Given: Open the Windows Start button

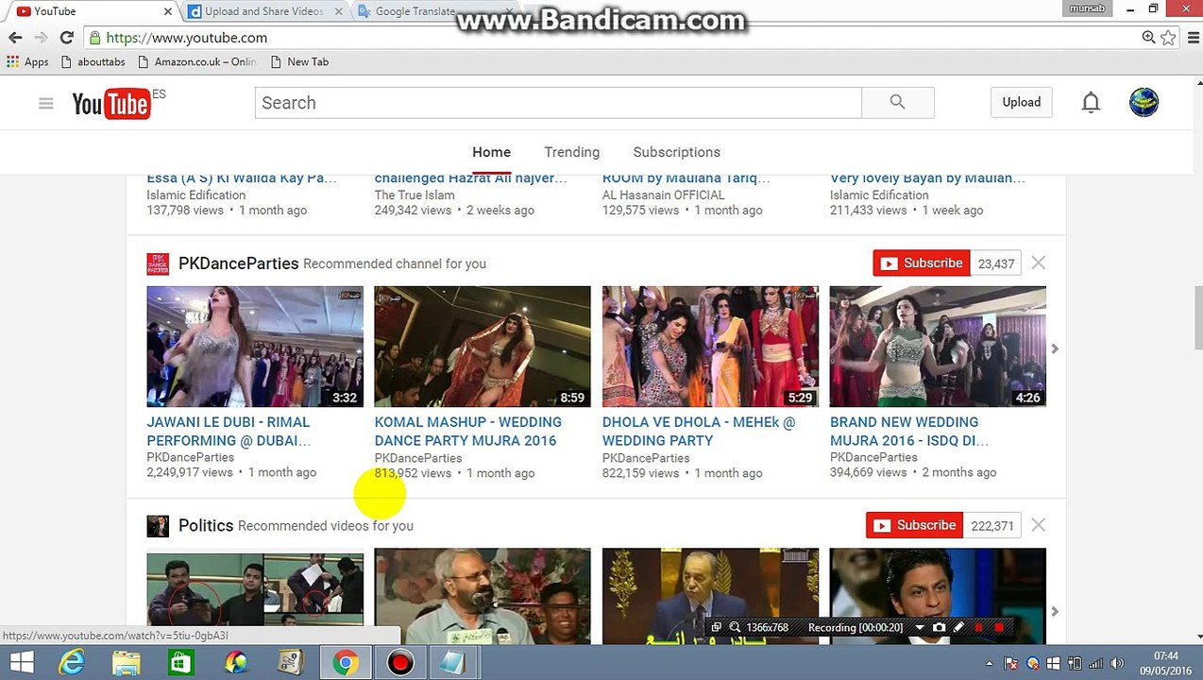Looking at the screenshot, I should (21, 663).
